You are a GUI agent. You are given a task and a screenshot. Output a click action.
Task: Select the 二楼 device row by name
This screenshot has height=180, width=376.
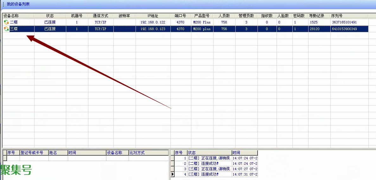tap(14, 22)
